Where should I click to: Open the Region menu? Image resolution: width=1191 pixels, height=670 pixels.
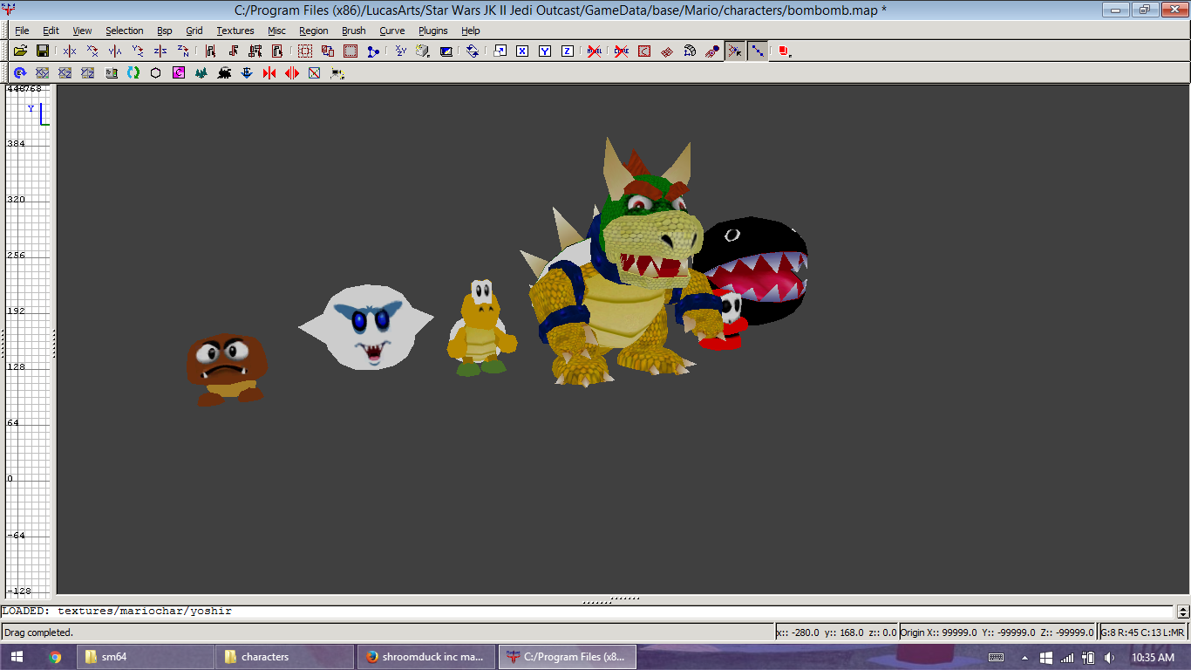tap(314, 31)
